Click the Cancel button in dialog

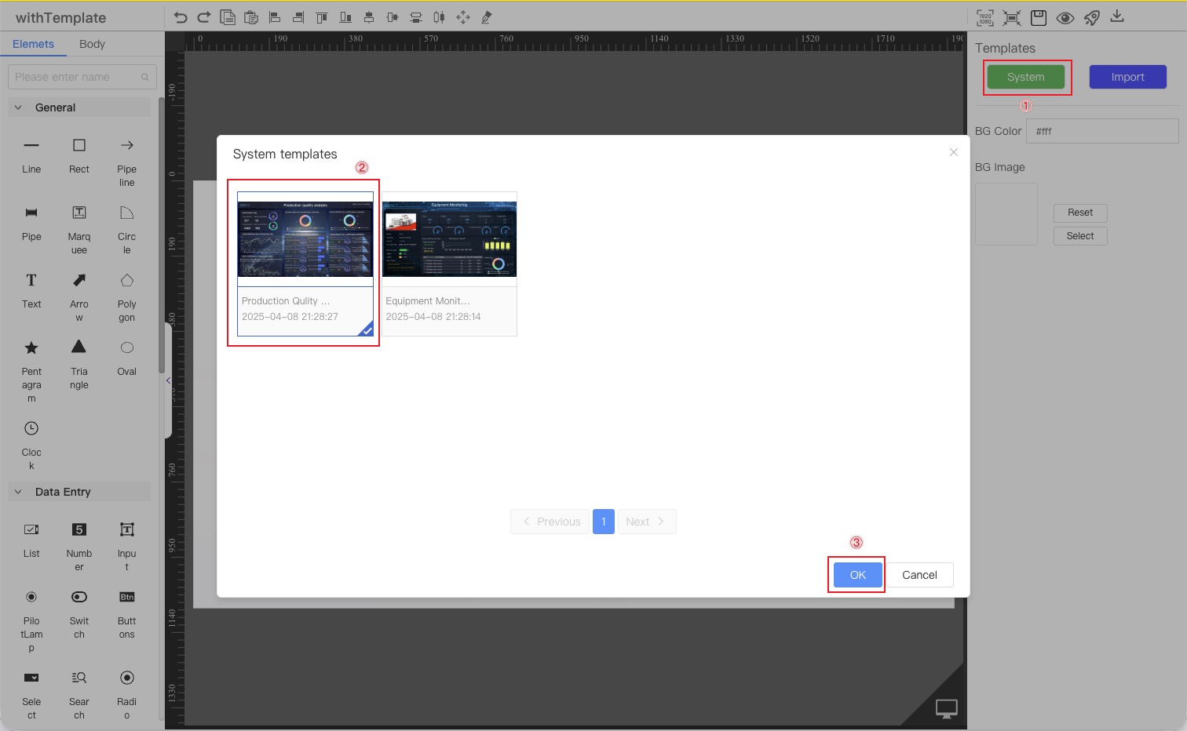coord(919,575)
